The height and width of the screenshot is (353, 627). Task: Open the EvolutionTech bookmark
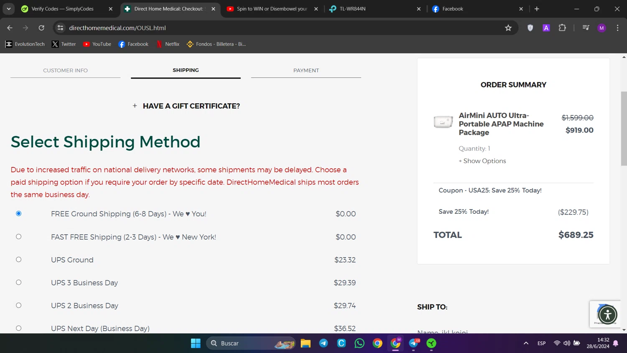click(x=25, y=44)
